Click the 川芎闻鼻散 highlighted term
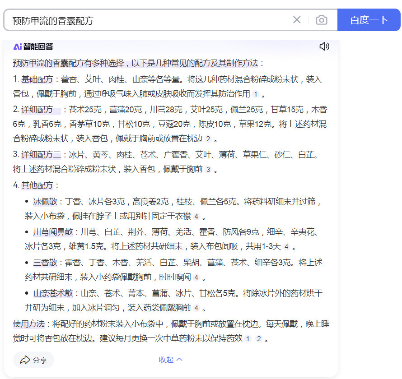 point(53,232)
